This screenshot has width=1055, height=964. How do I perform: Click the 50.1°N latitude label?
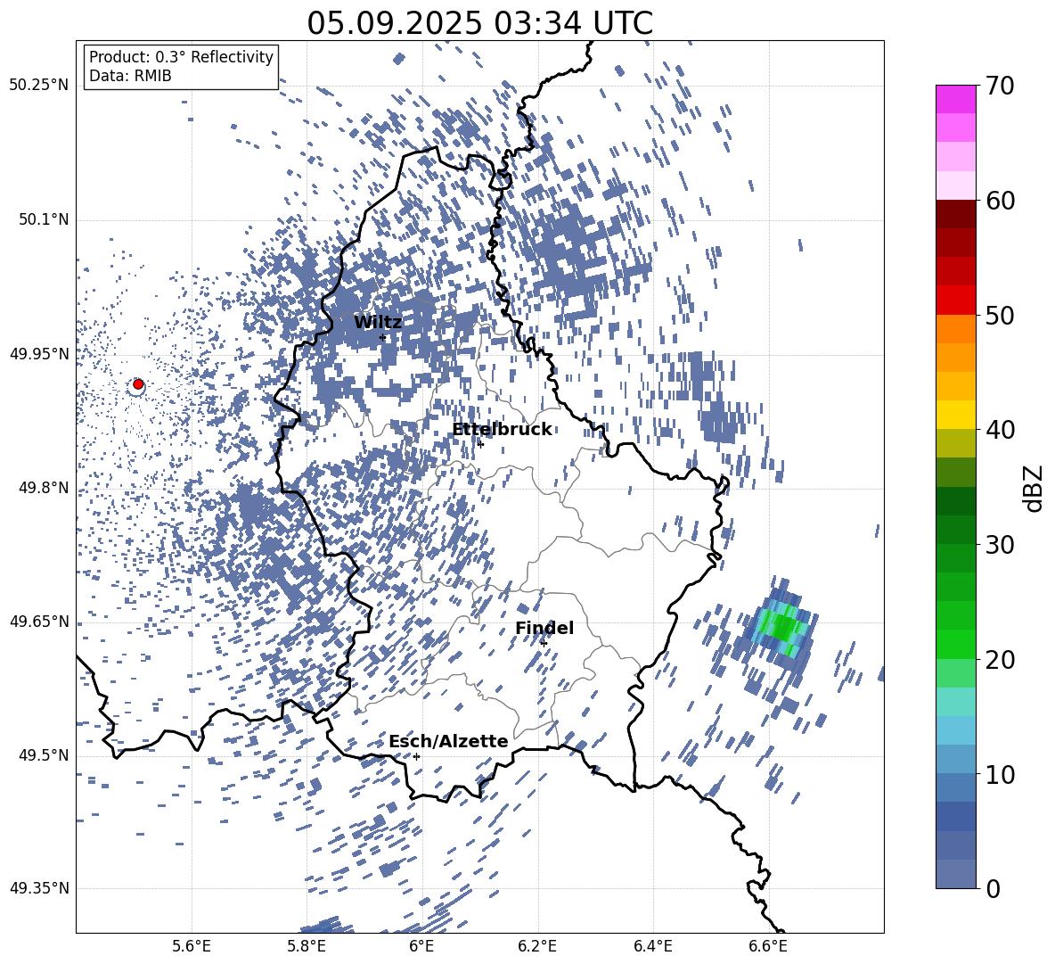coord(44,220)
